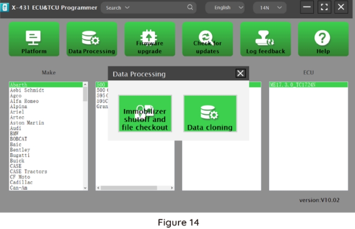Select Cadillac in the Make list

pyautogui.click(x=46, y=182)
